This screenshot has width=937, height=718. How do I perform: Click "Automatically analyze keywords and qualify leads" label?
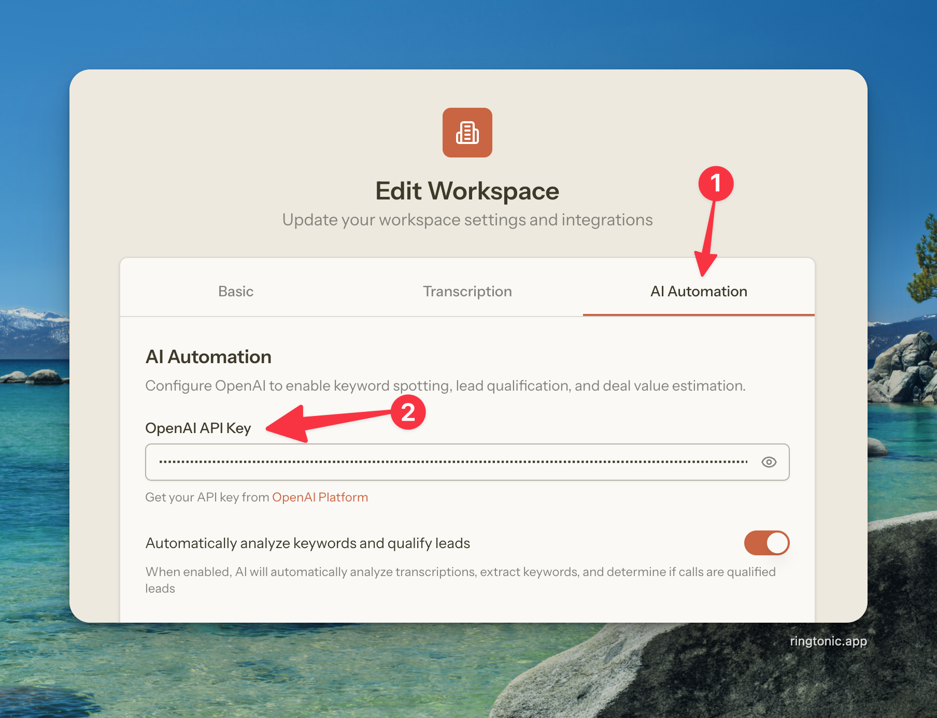click(x=308, y=543)
